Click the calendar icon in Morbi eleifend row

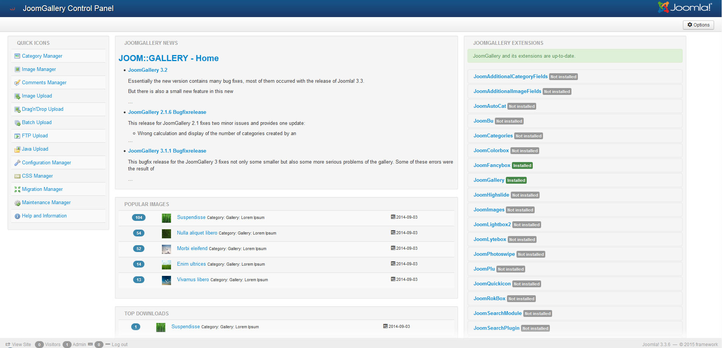coord(393,248)
